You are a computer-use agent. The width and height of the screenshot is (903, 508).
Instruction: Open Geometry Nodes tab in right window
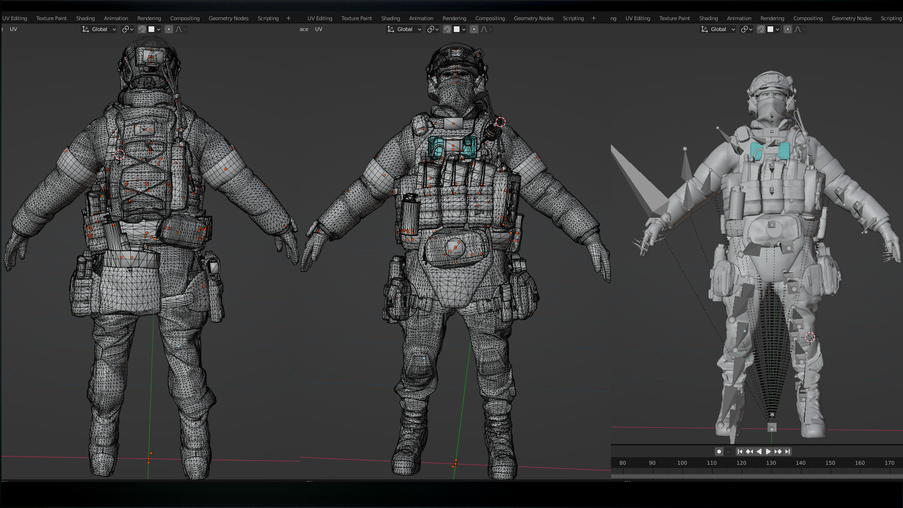[852, 18]
